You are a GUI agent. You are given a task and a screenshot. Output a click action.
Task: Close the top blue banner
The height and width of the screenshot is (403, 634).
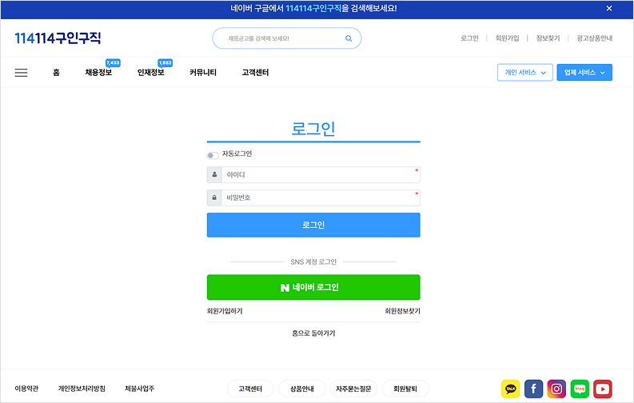(x=609, y=9)
